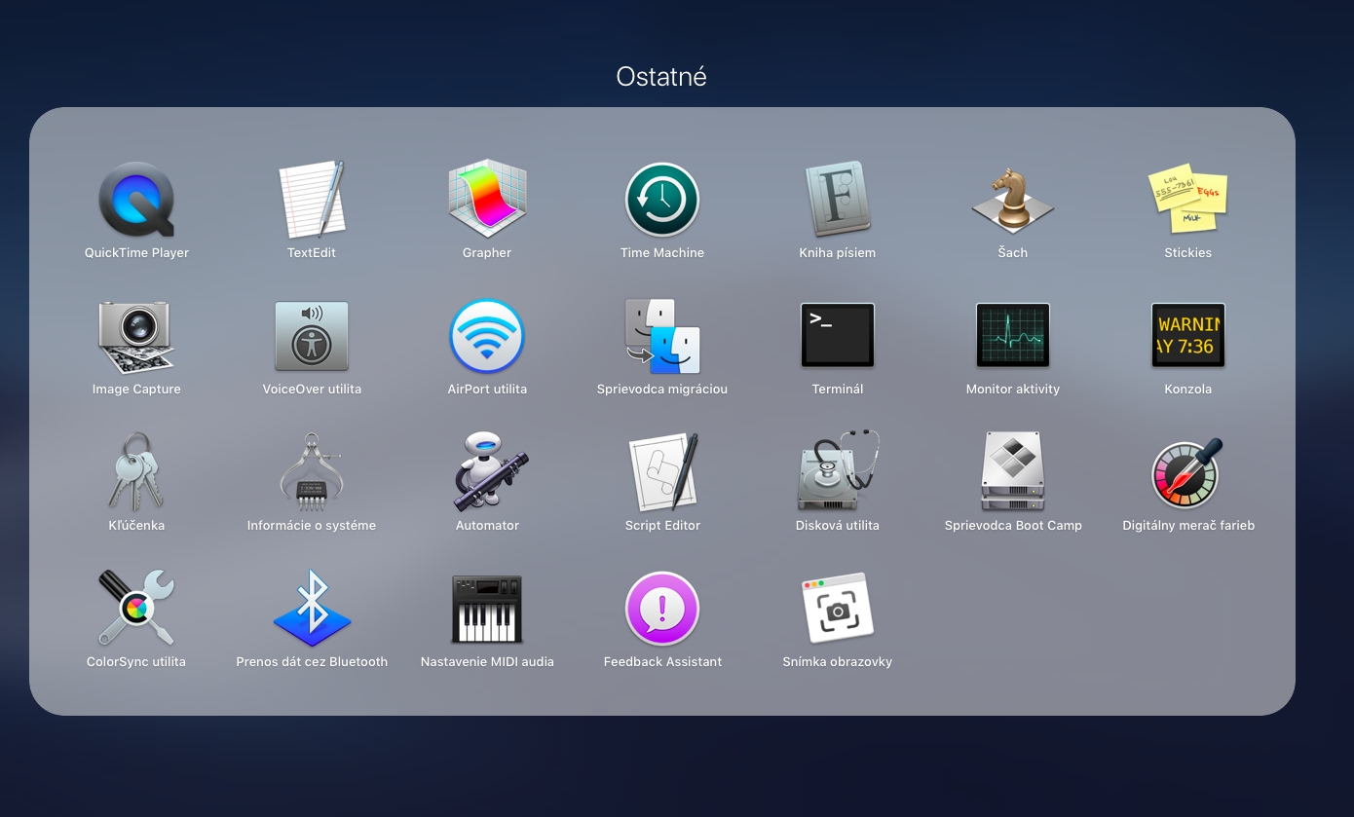Click the Ostatné folder title
This screenshot has width=1354, height=817.
(x=661, y=77)
